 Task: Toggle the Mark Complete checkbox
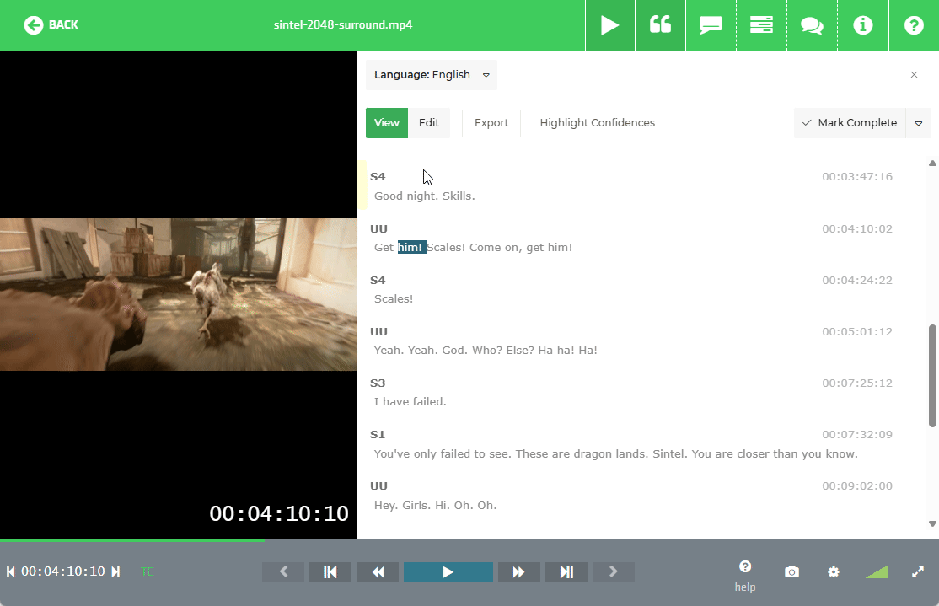click(849, 122)
